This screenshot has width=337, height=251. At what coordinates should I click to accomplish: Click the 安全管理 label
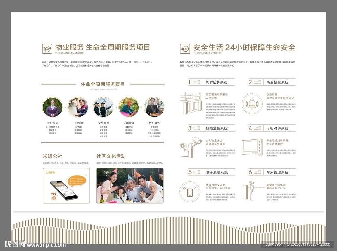(103, 123)
